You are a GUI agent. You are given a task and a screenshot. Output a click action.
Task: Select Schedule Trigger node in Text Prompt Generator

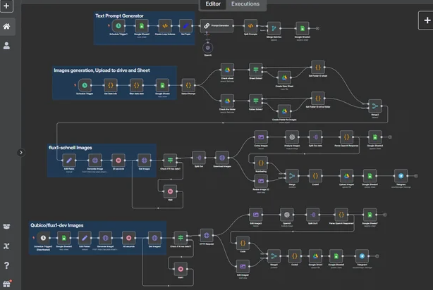[118, 25]
